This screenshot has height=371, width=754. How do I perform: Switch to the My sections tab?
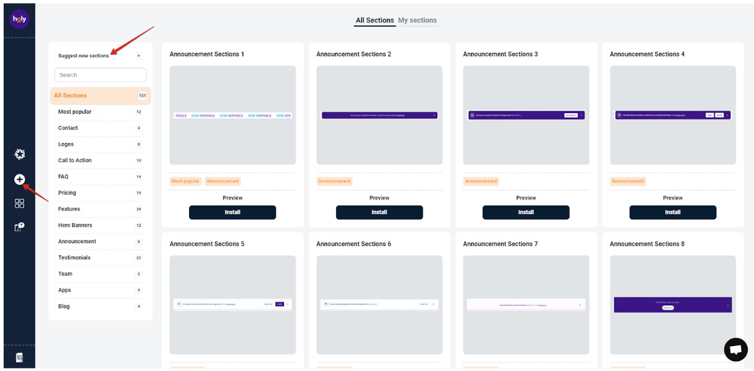(x=417, y=20)
